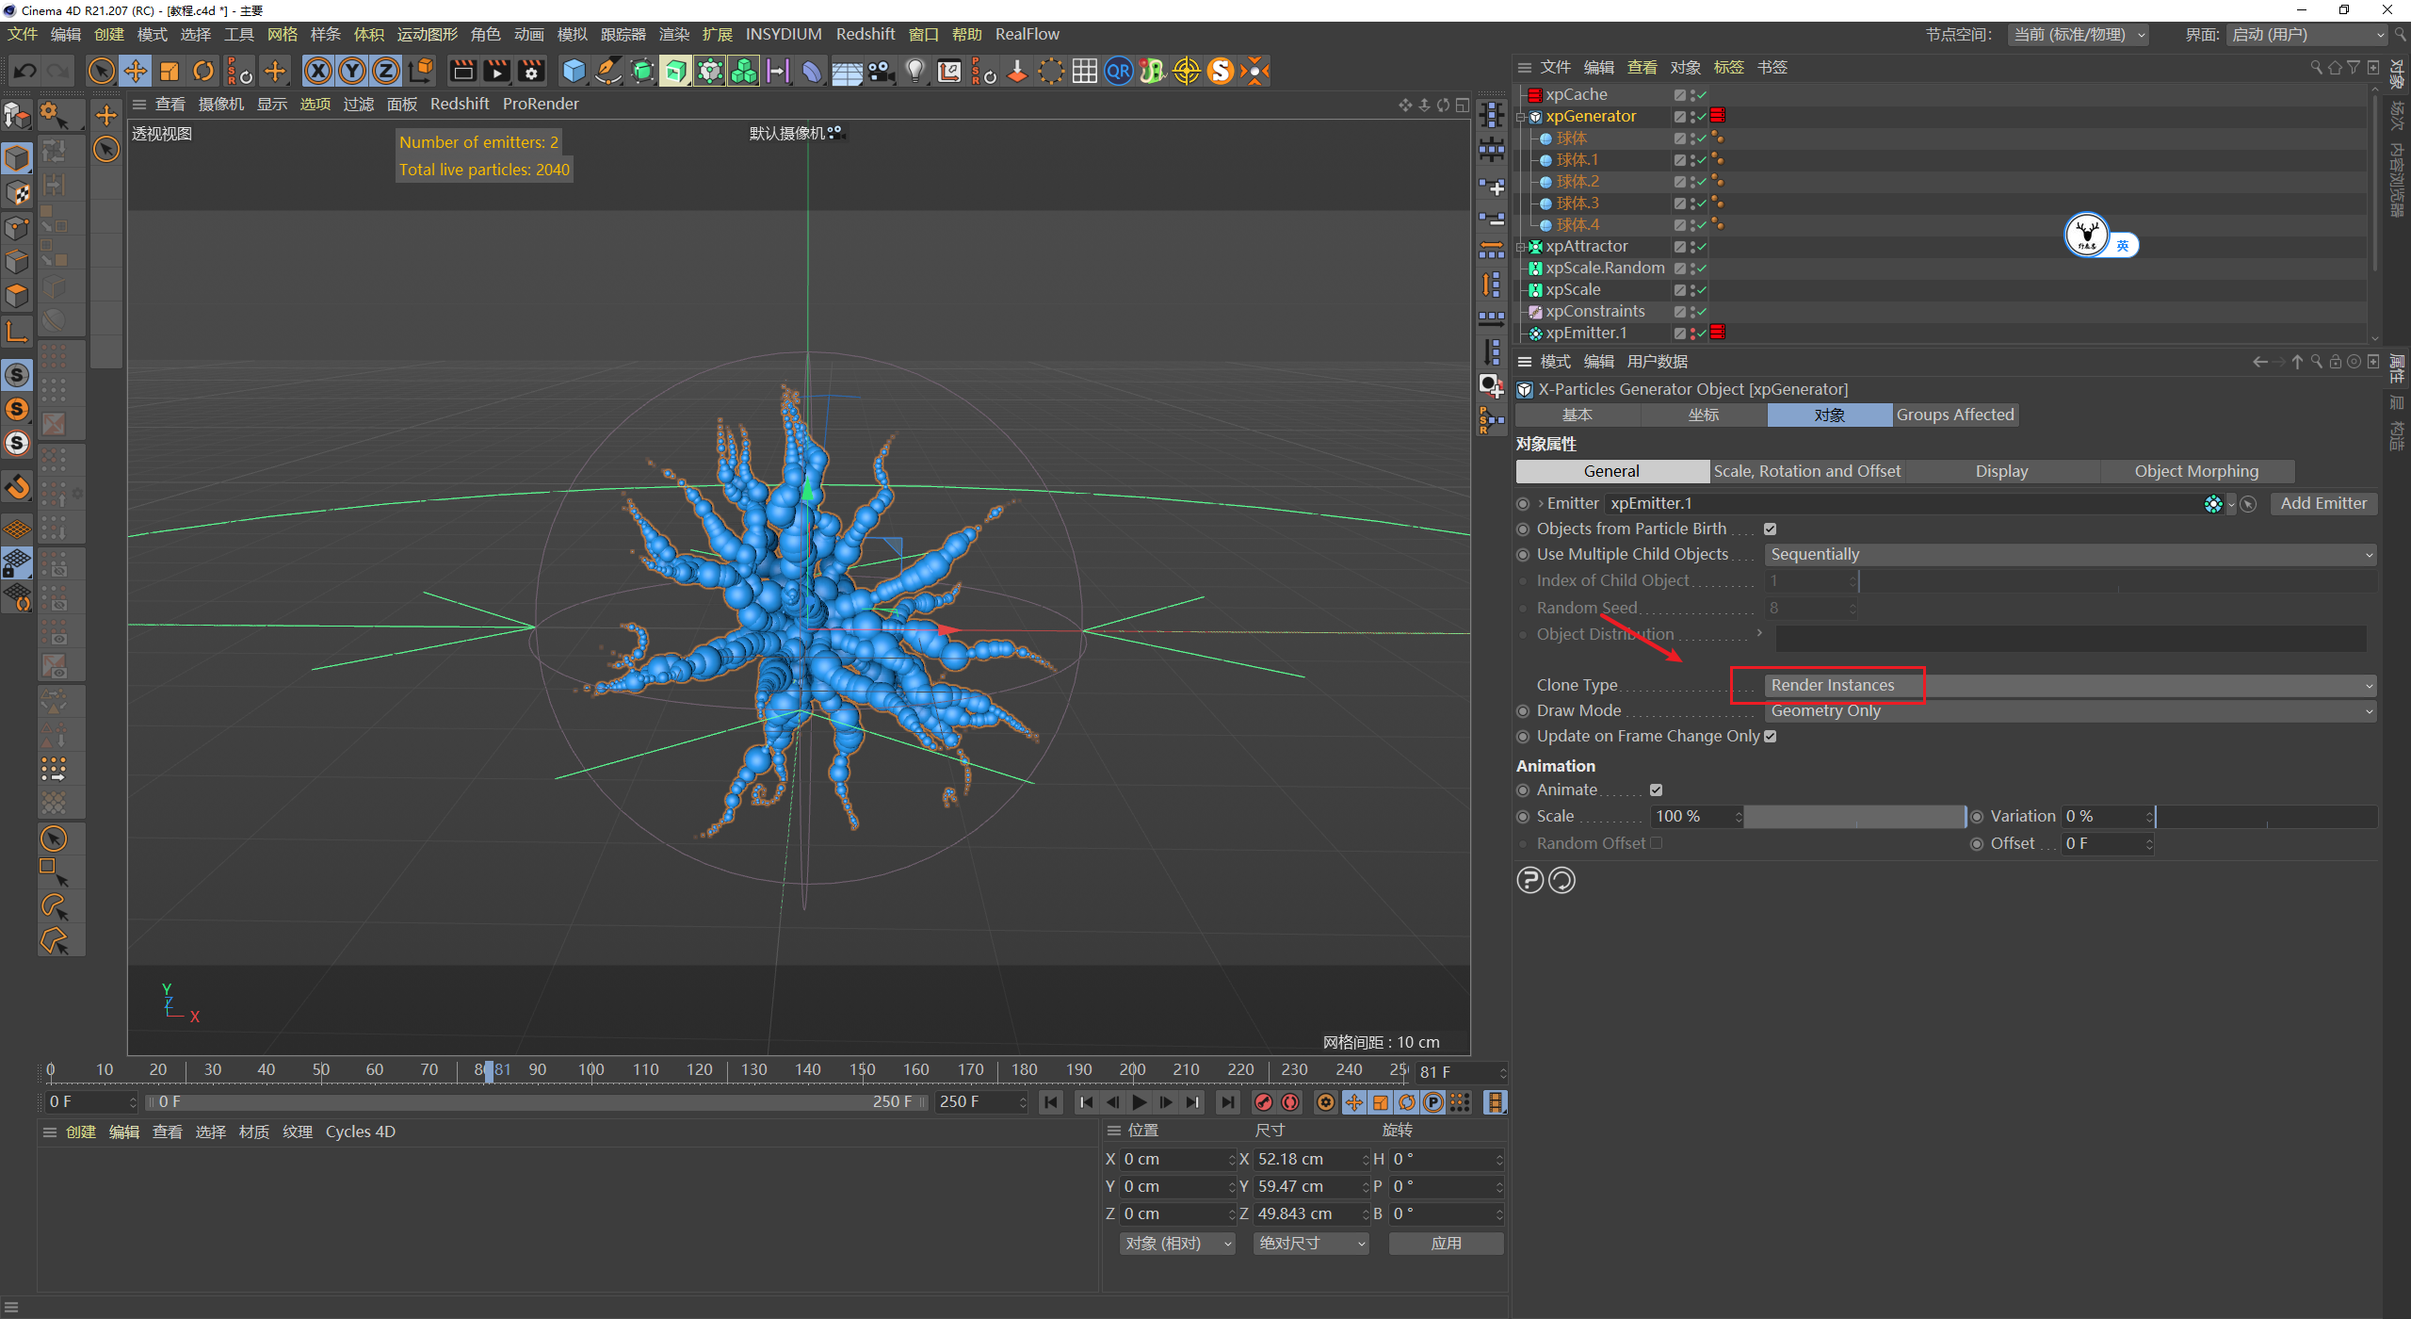Open the 界面 layout dropdown
The image size is (2411, 1319).
click(2308, 35)
